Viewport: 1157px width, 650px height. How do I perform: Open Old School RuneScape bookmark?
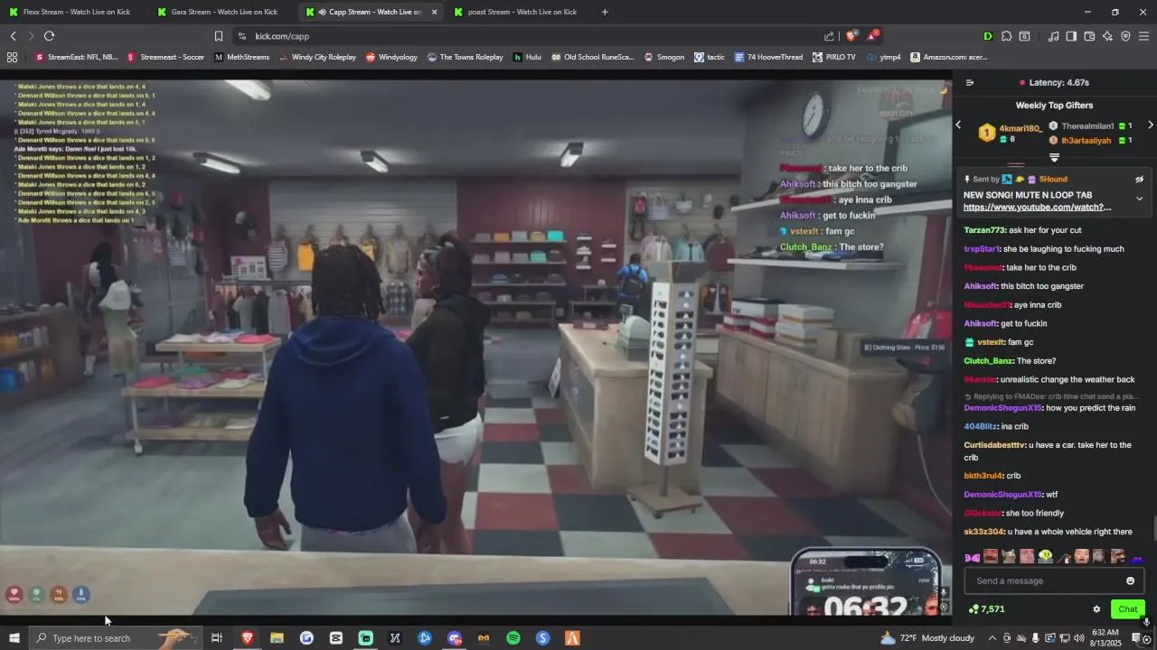pyautogui.click(x=592, y=57)
